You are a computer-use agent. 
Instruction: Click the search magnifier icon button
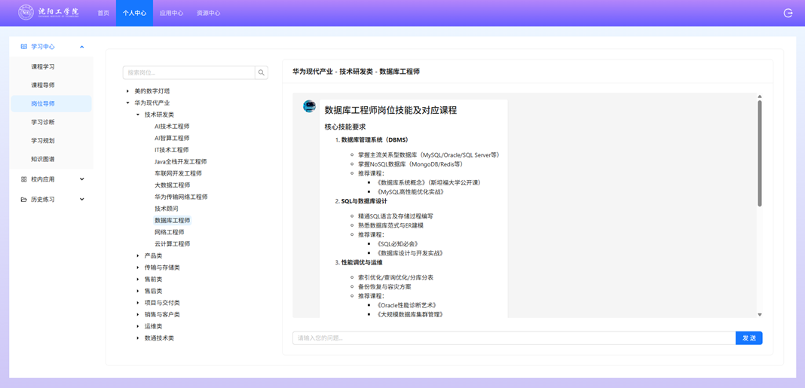click(x=262, y=73)
